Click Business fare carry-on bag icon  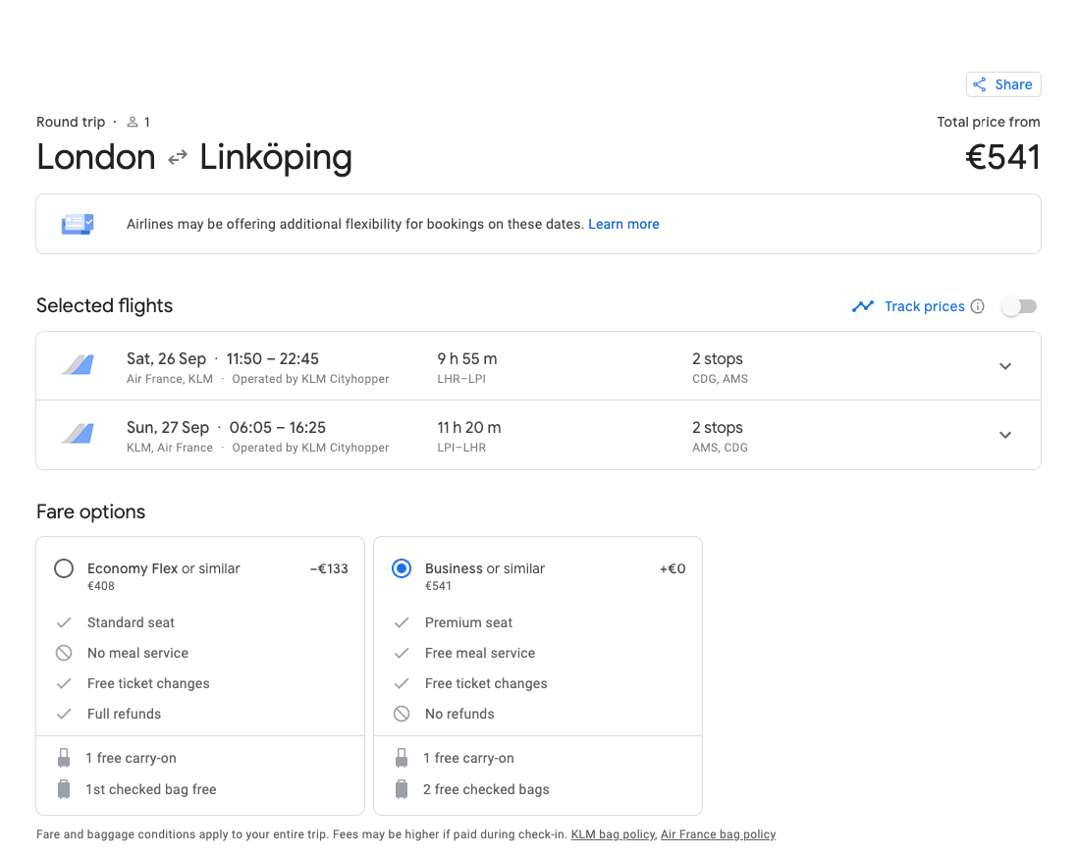[402, 758]
